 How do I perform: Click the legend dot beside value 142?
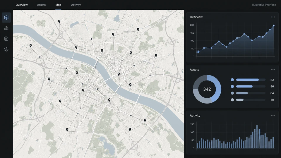coord(232,80)
